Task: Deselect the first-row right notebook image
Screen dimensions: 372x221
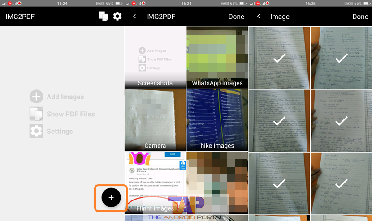Action: click(342, 58)
